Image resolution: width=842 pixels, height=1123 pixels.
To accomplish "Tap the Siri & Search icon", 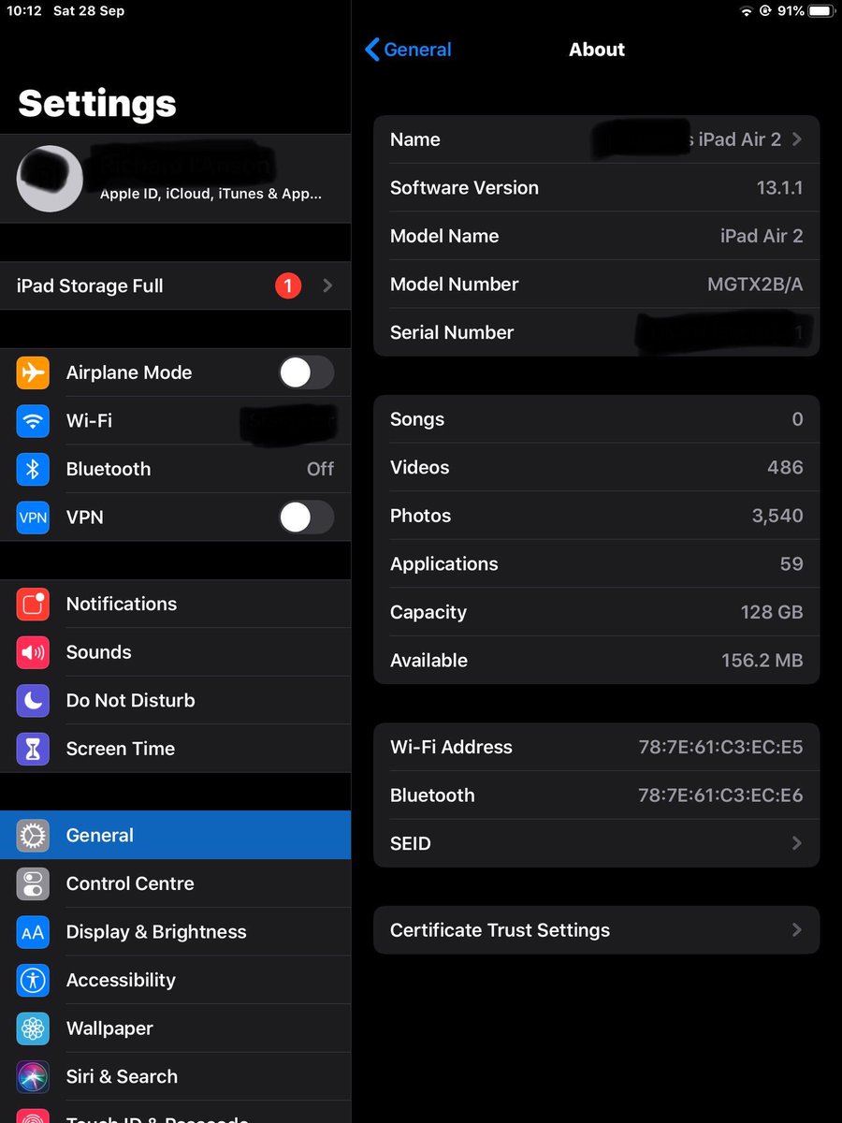I will (x=33, y=1076).
